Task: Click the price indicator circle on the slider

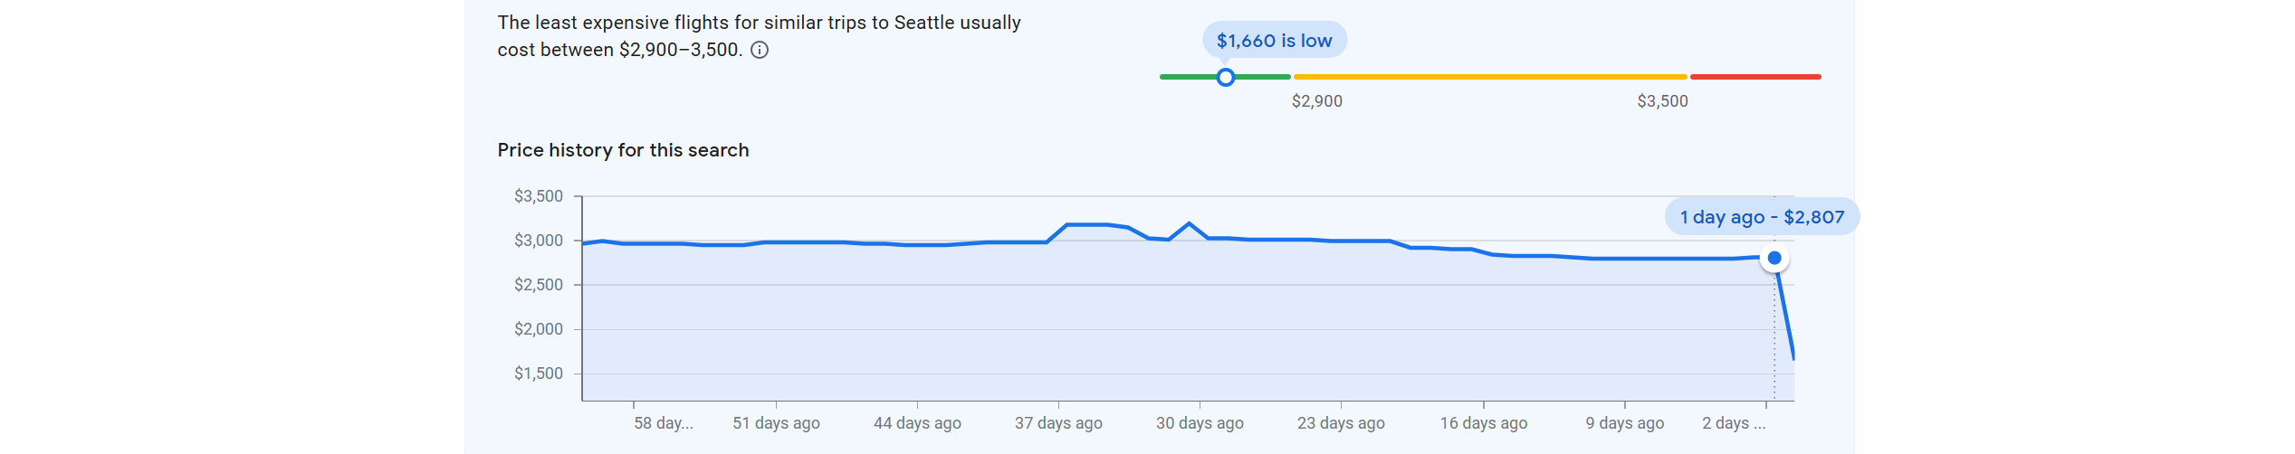Action: 1225,78
